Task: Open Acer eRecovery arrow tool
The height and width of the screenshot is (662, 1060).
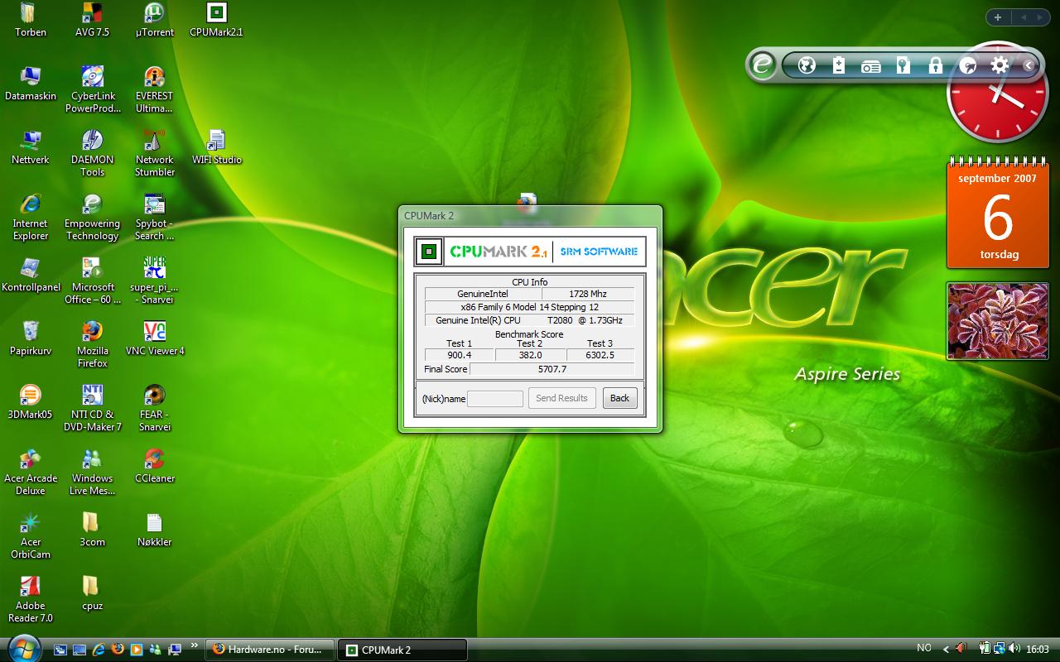Action: pyautogui.click(x=967, y=65)
